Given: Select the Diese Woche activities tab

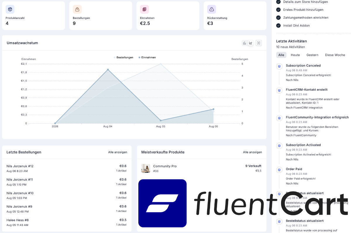Looking at the screenshot, I should point(335,55).
